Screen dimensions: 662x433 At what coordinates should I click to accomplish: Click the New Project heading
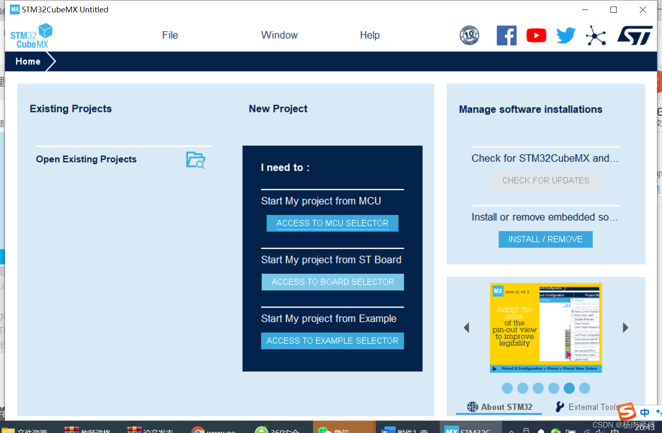pos(278,109)
